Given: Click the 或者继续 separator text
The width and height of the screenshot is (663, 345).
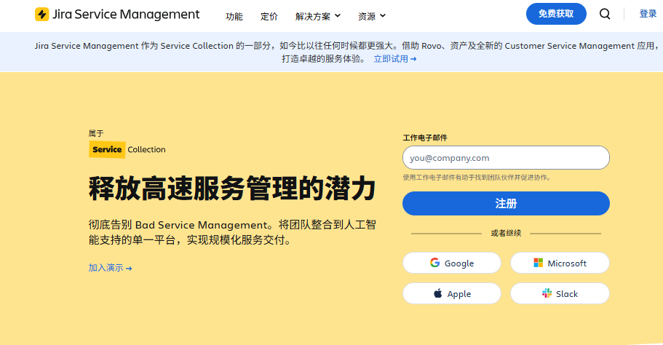Looking at the screenshot, I should click(x=506, y=233).
